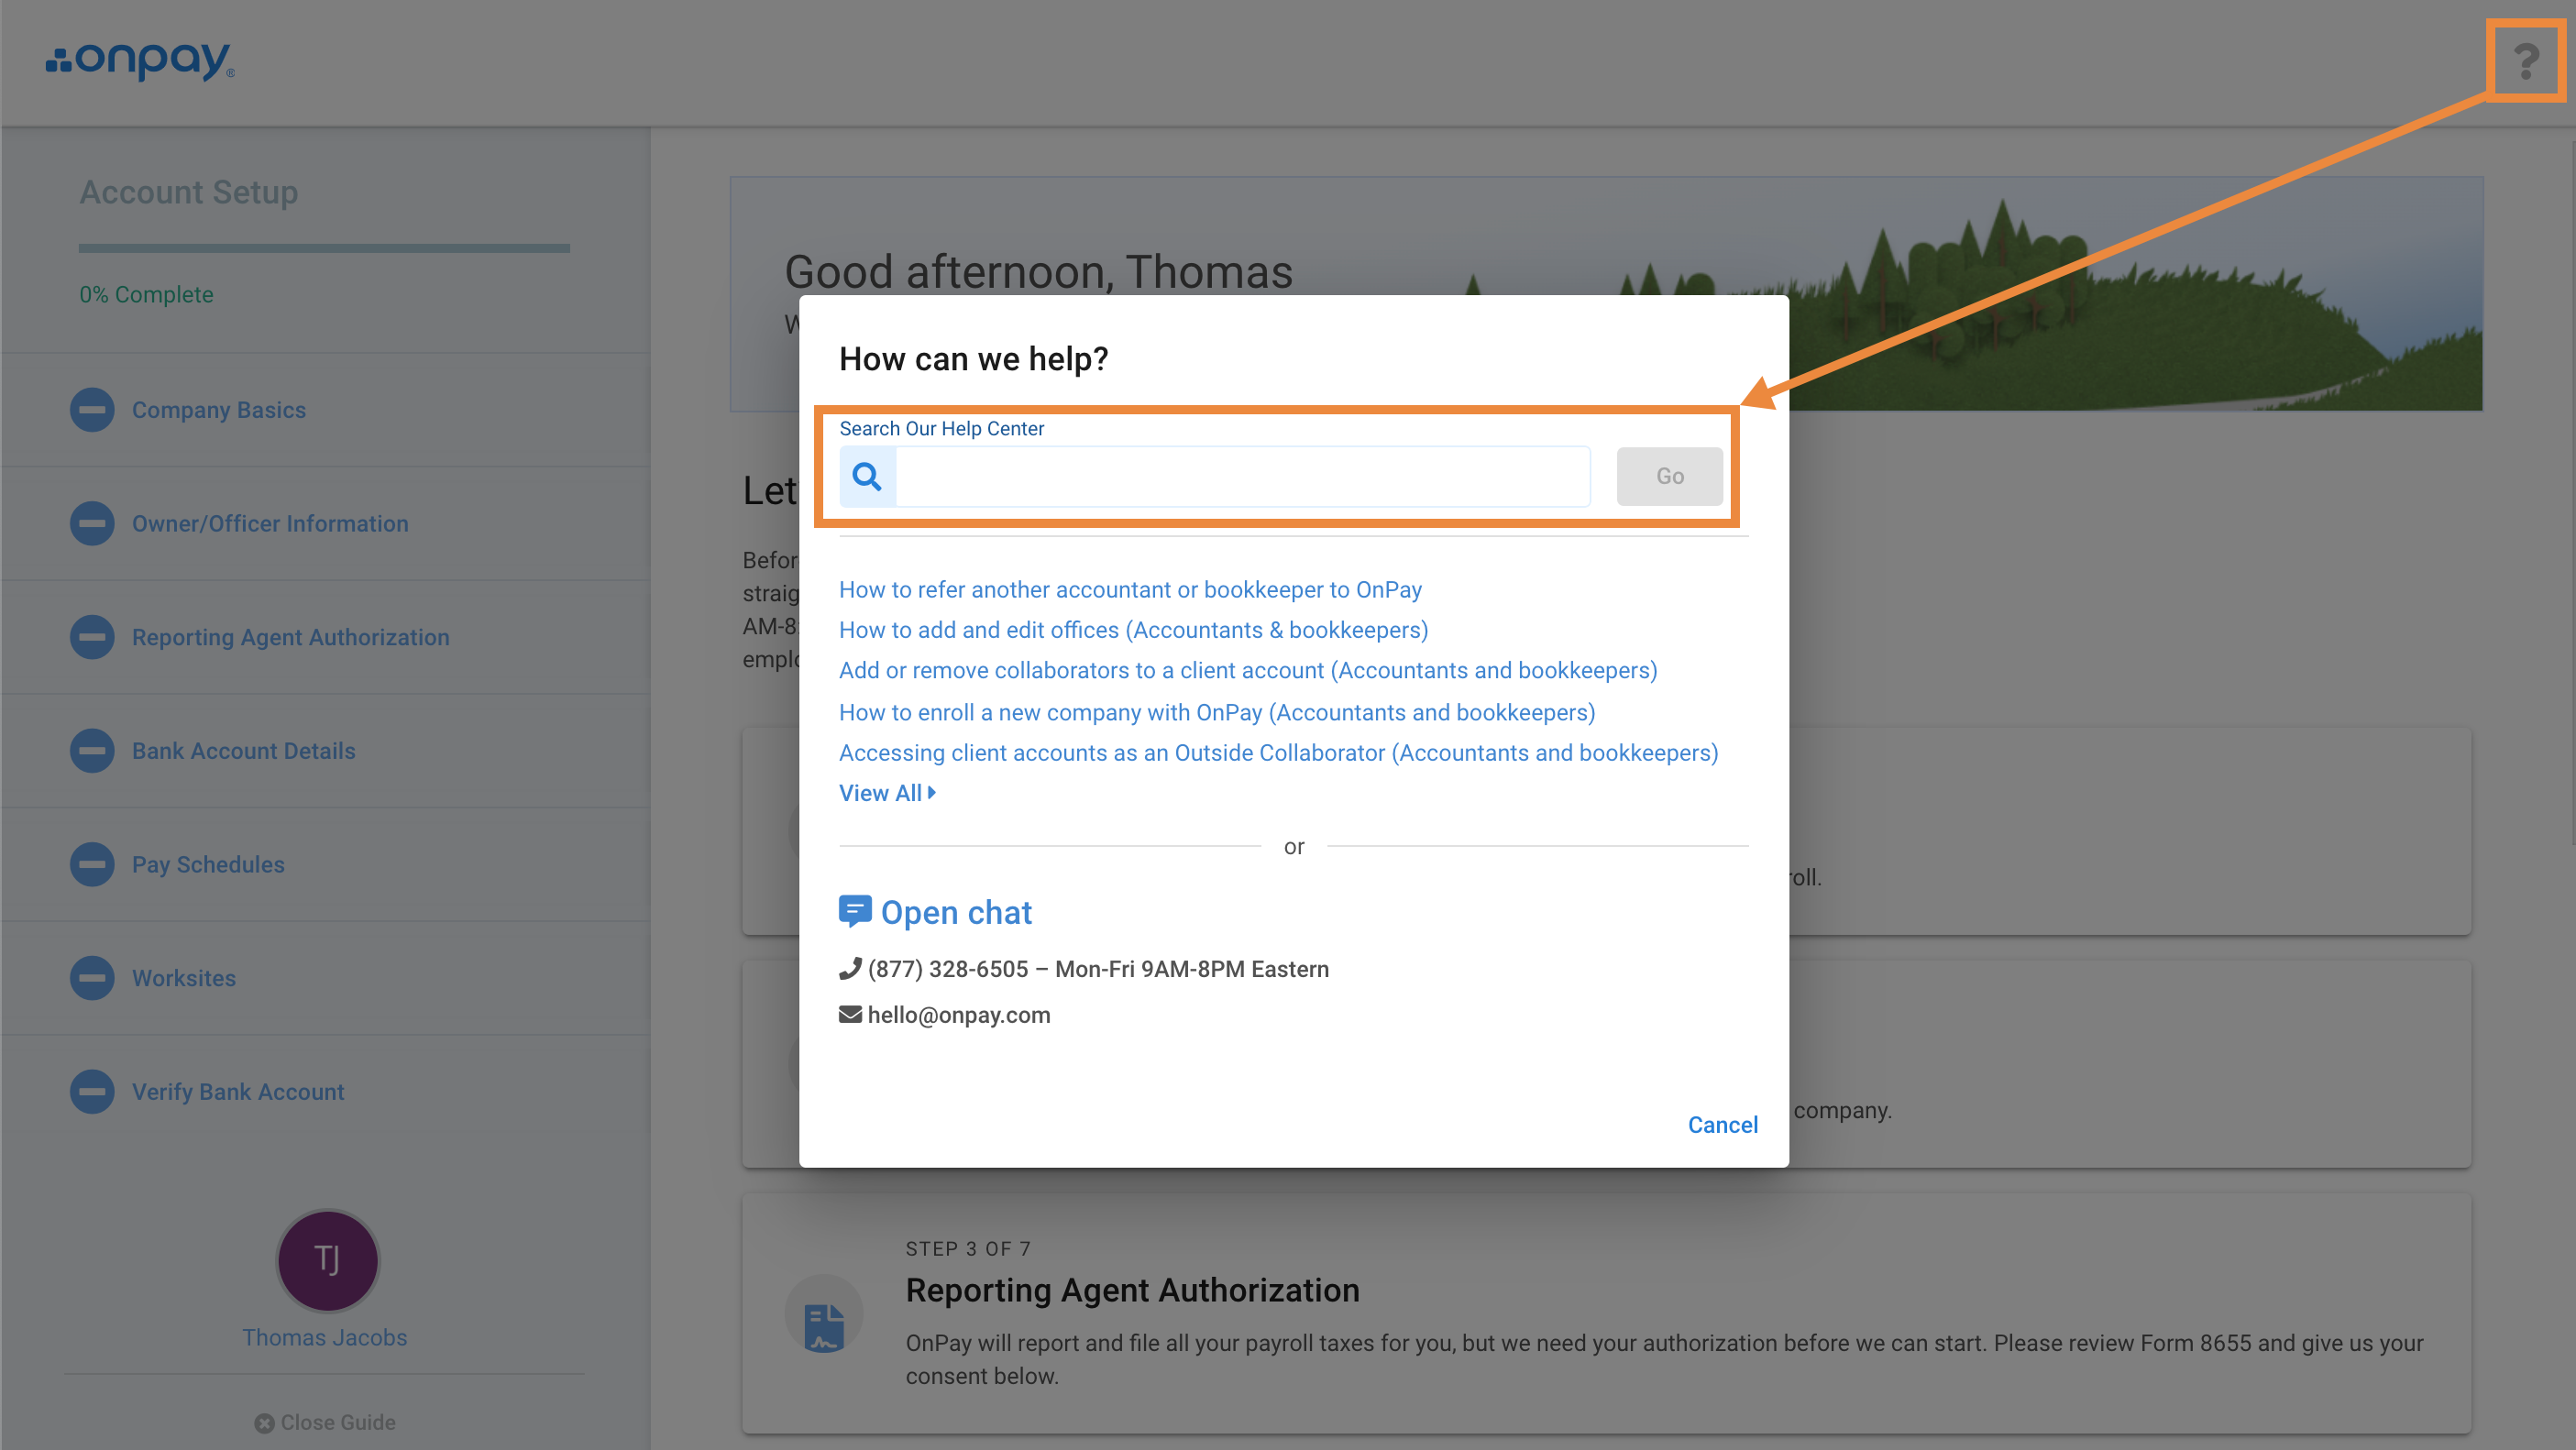Click the hello@onpay.com email address
Image resolution: width=2576 pixels, height=1450 pixels.
click(x=958, y=1015)
